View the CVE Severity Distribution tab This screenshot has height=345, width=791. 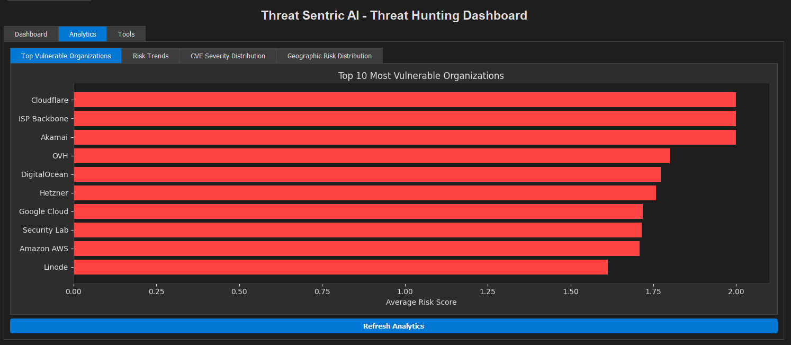click(228, 56)
